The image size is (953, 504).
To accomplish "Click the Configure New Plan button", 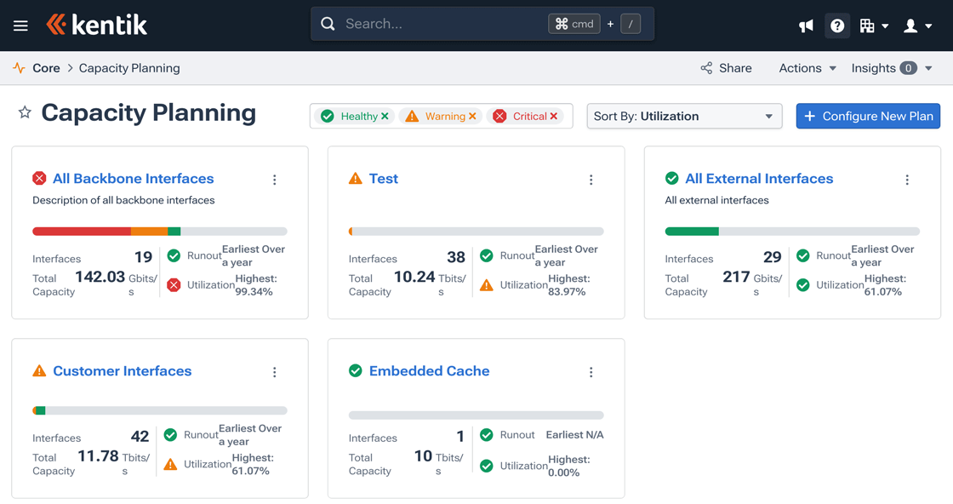I will coord(868,116).
